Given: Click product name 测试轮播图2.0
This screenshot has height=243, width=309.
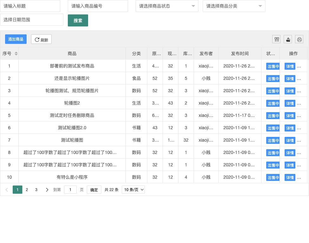Looking at the screenshot, I should 72,128.
